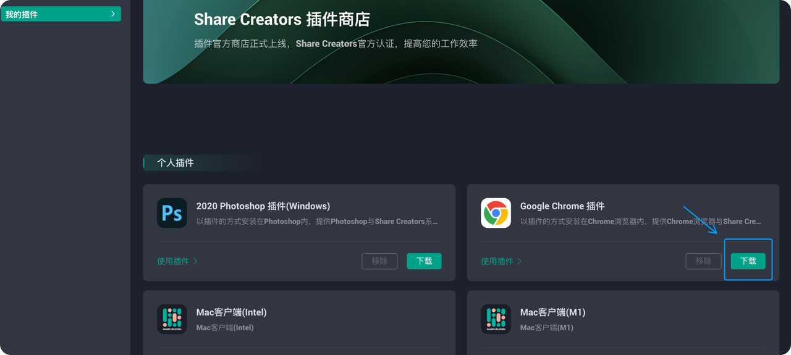Open 使用插件 link under Chrome plugin
This screenshot has height=355, width=791.
[x=501, y=261]
